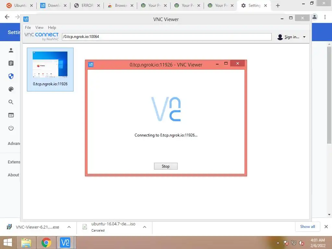The width and height of the screenshot is (332, 249).
Task: Click the Chrome taskbar icon
Action: pyautogui.click(x=46, y=243)
